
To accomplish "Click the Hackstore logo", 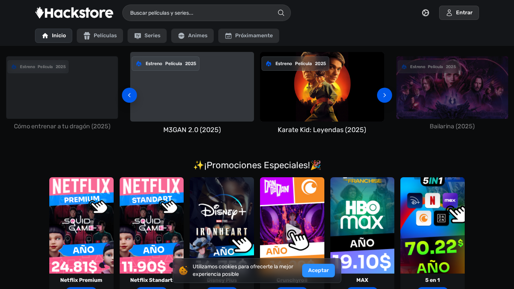I will [x=74, y=13].
